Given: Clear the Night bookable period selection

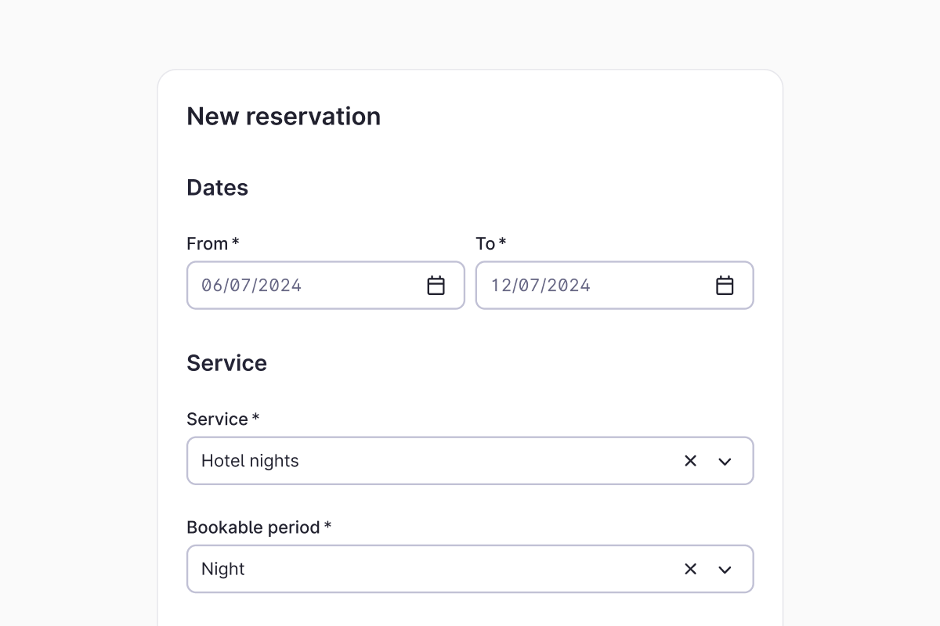Looking at the screenshot, I should pyautogui.click(x=690, y=569).
